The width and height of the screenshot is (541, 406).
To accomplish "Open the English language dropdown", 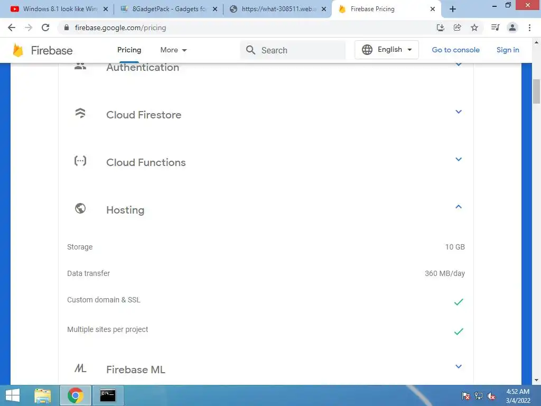I will pos(386,50).
